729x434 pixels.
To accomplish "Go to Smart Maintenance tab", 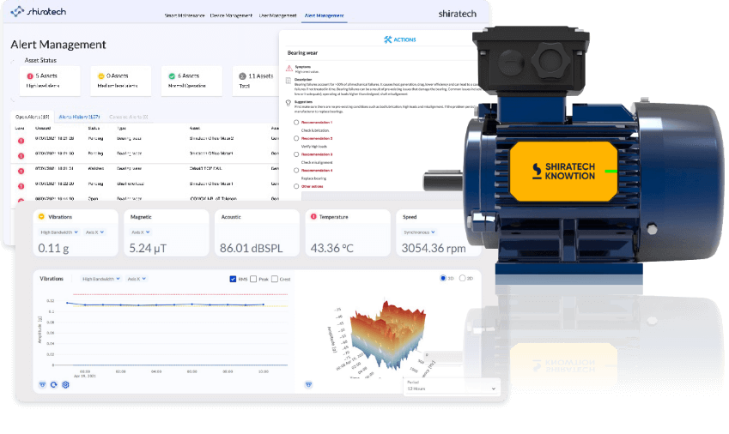I will point(185,15).
